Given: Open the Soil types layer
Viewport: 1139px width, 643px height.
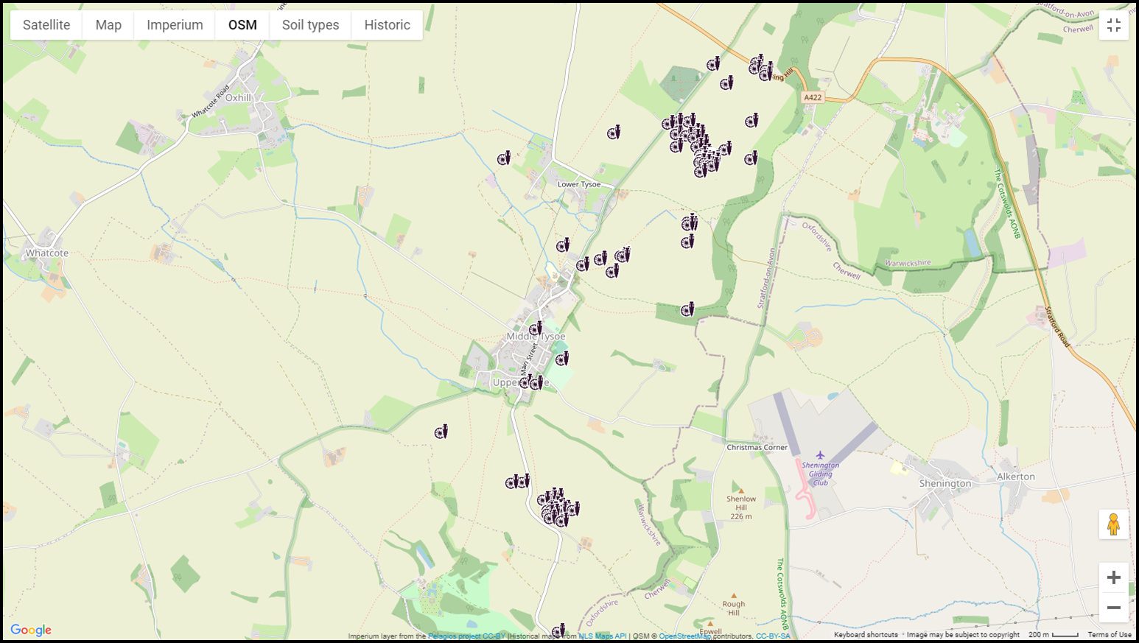Looking at the screenshot, I should tap(310, 24).
